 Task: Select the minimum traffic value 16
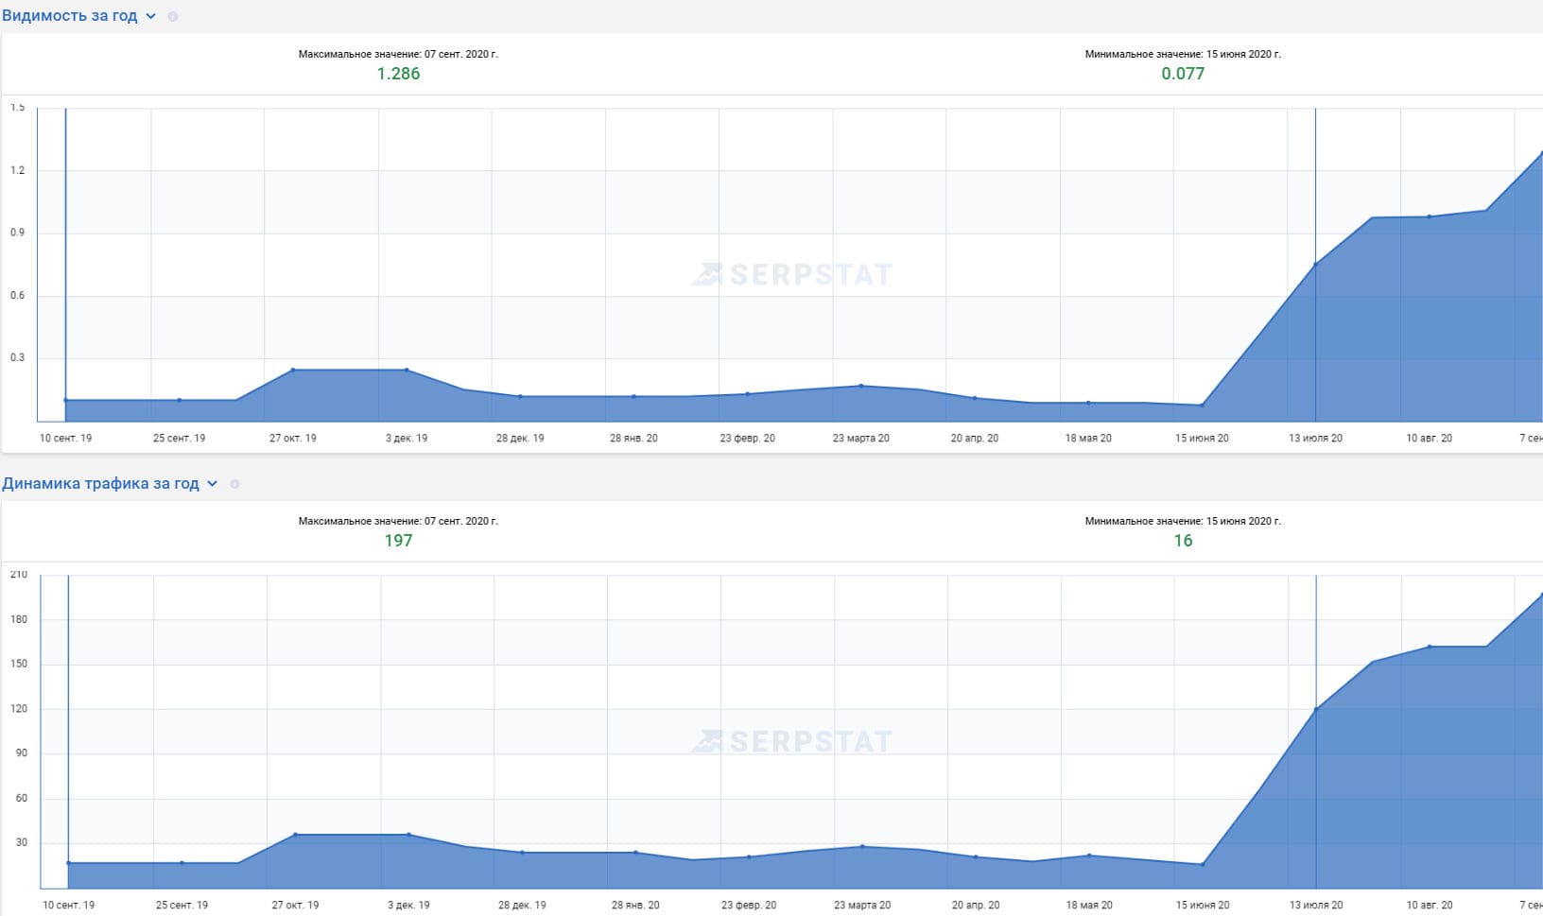pyautogui.click(x=1183, y=541)
